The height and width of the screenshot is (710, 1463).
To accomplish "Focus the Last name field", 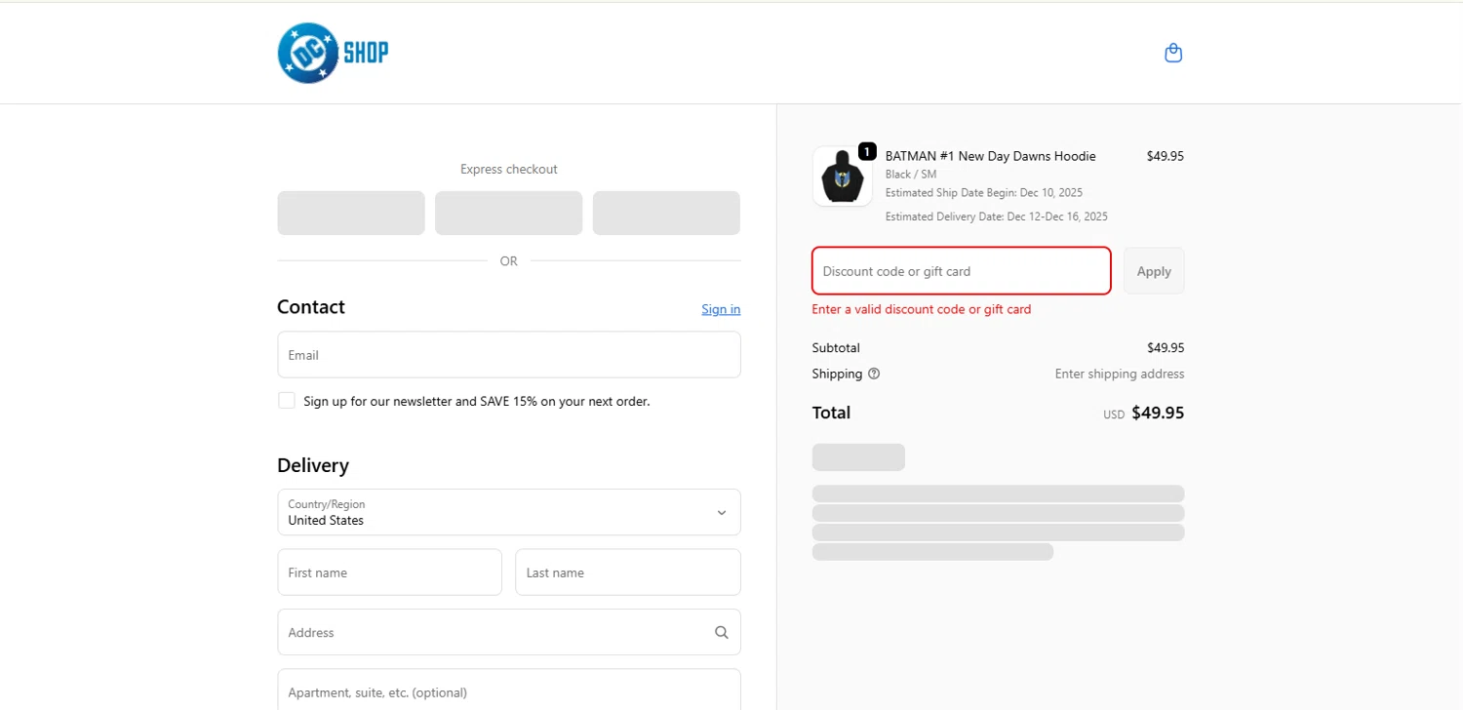I will [628, 572].
